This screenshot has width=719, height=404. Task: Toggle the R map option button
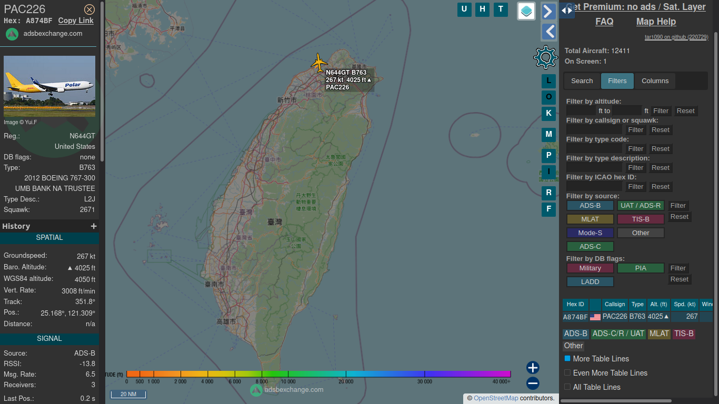(x=548, y=193)
